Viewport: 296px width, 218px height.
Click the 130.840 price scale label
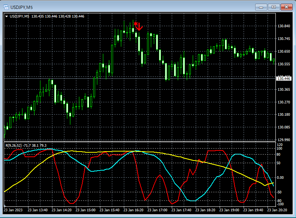pyautogui.click(x=284, y=26)
